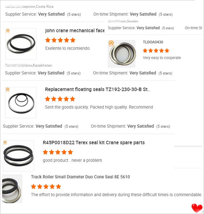Screen dimensions: 204x214
Task: Open Replacement floating seals TZ192-230-30-B title
Action: point(98,89)
